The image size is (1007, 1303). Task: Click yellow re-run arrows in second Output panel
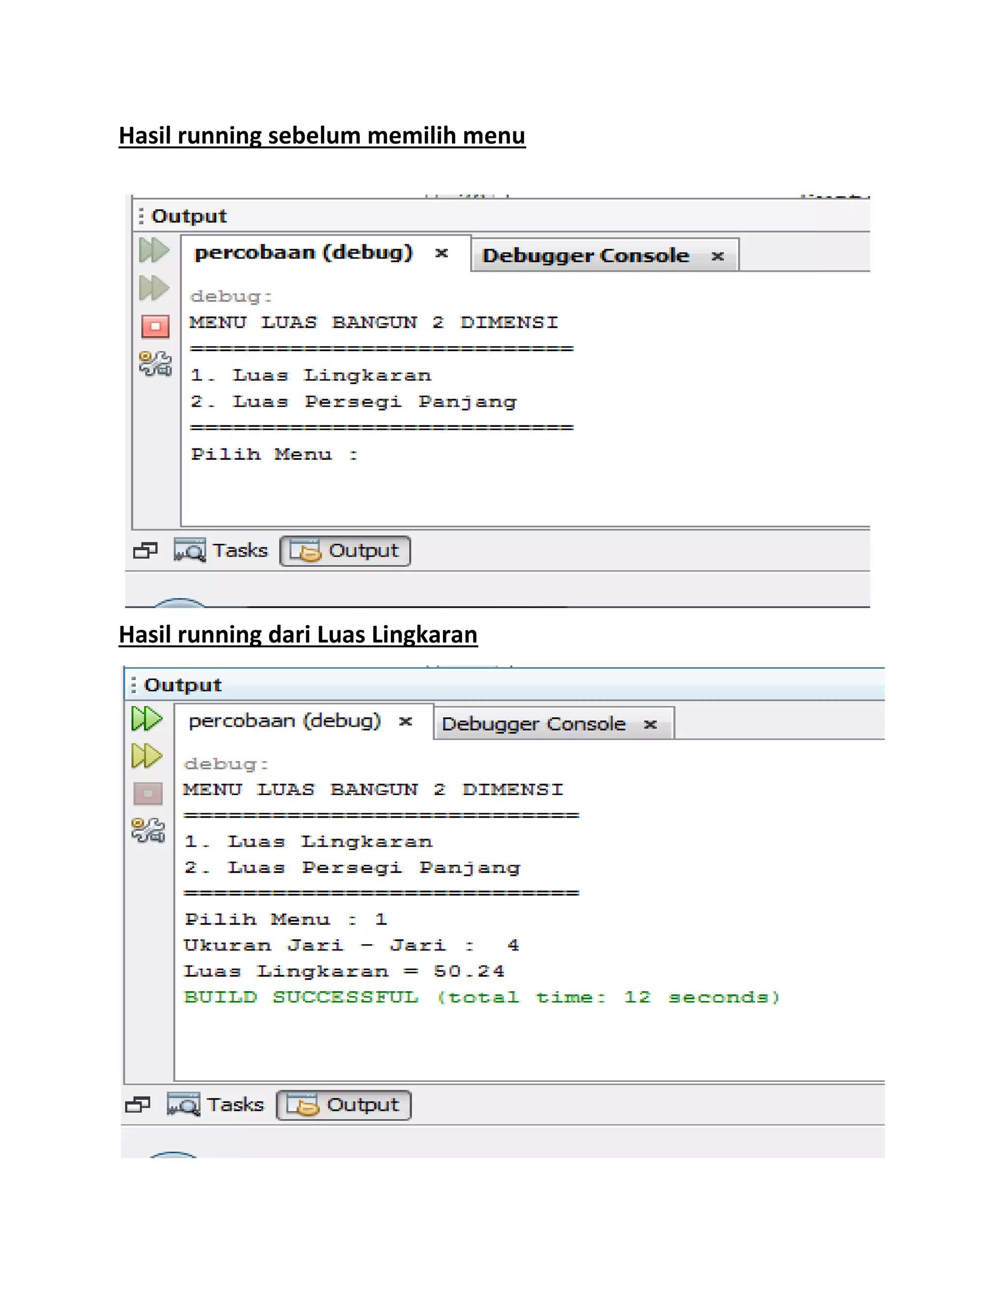(x=146, y=756)
